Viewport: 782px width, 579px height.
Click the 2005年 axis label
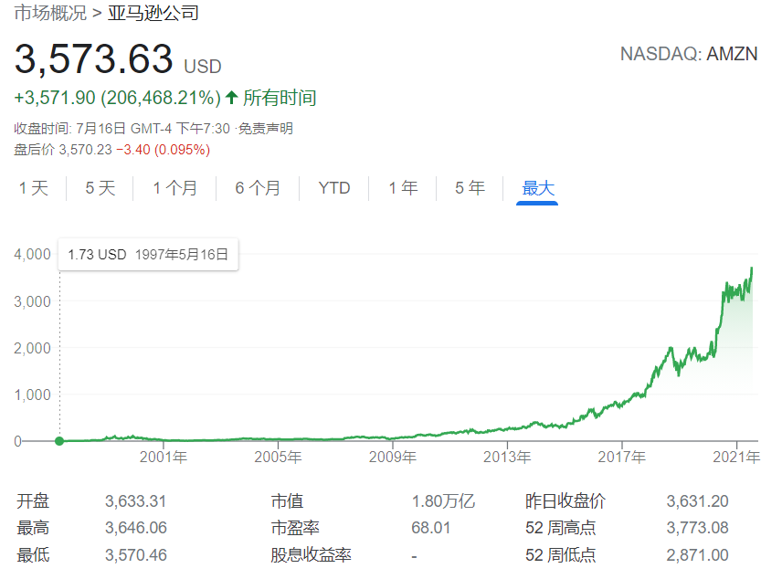coord(278,457)
